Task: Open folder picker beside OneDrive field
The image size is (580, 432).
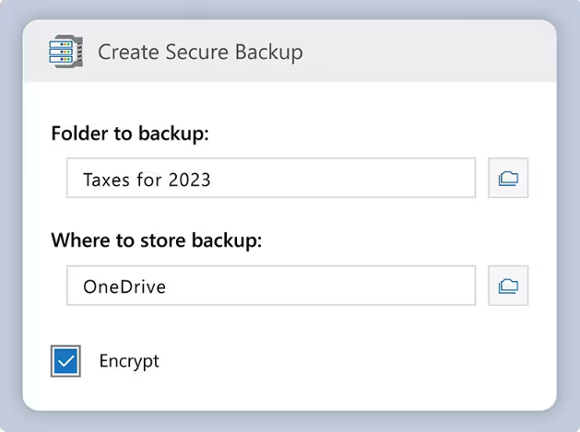Action: pyautogui.click(x=508, y=286)
